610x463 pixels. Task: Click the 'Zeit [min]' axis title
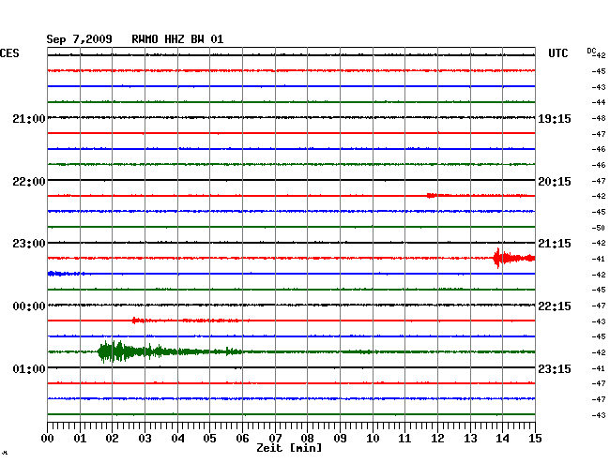289,448
